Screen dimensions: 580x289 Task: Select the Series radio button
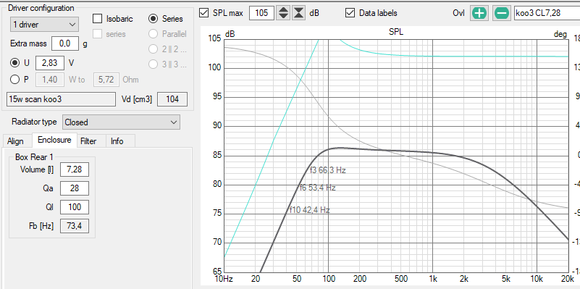pos(153,19)
